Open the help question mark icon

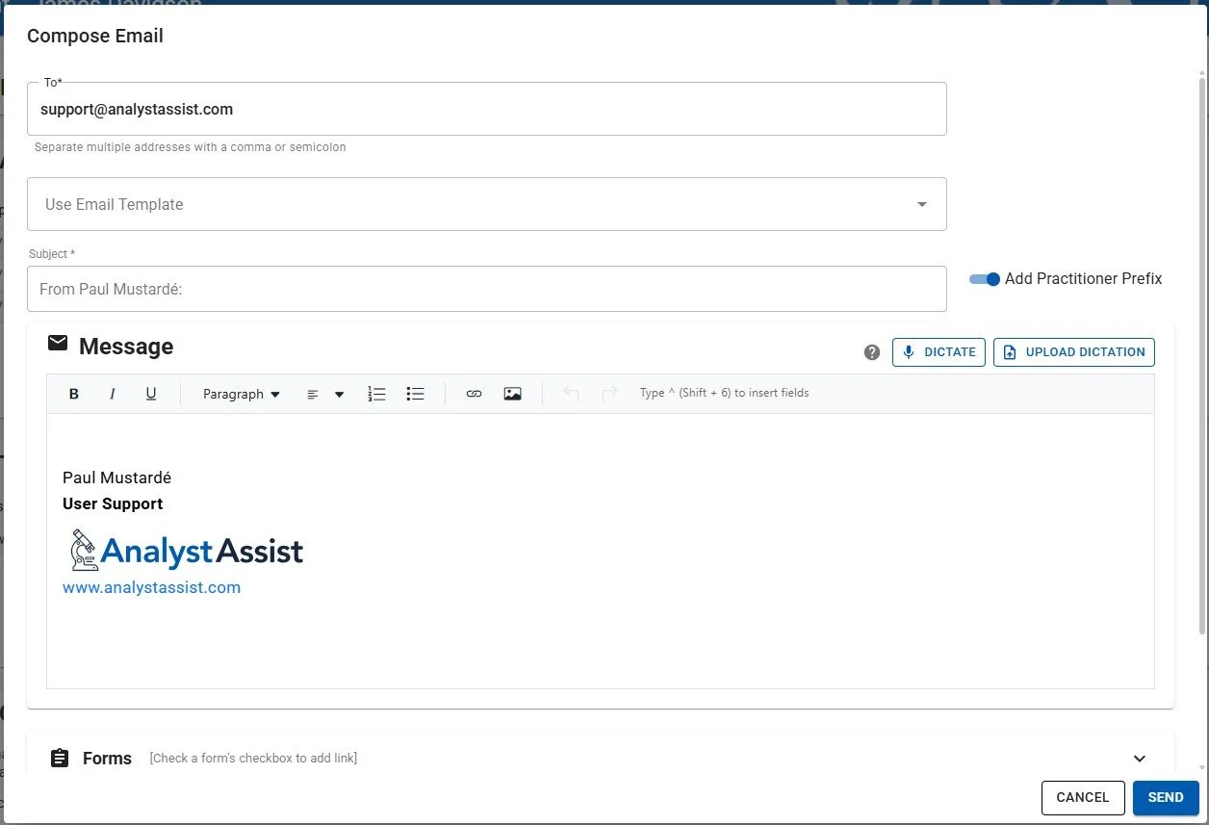point(872,352)
